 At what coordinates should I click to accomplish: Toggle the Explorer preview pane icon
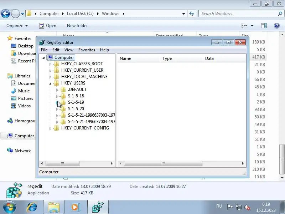[x=264, y=26]
